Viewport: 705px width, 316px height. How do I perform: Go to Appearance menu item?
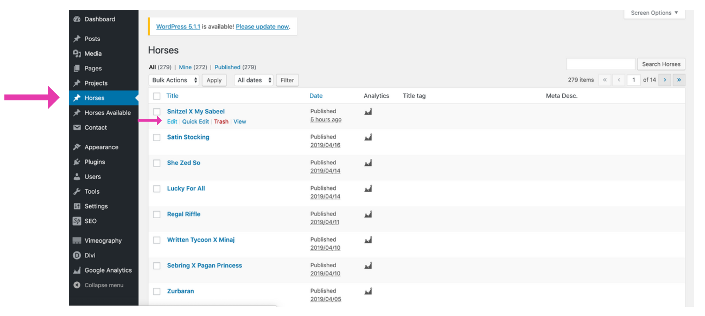pos(101,147)
